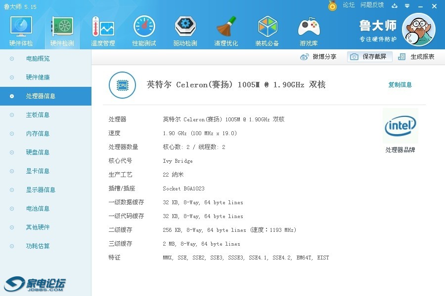Select 其他硬件 in sidebar
The image size is (445, 296).
pyautogui.click(x=45, y=227)
